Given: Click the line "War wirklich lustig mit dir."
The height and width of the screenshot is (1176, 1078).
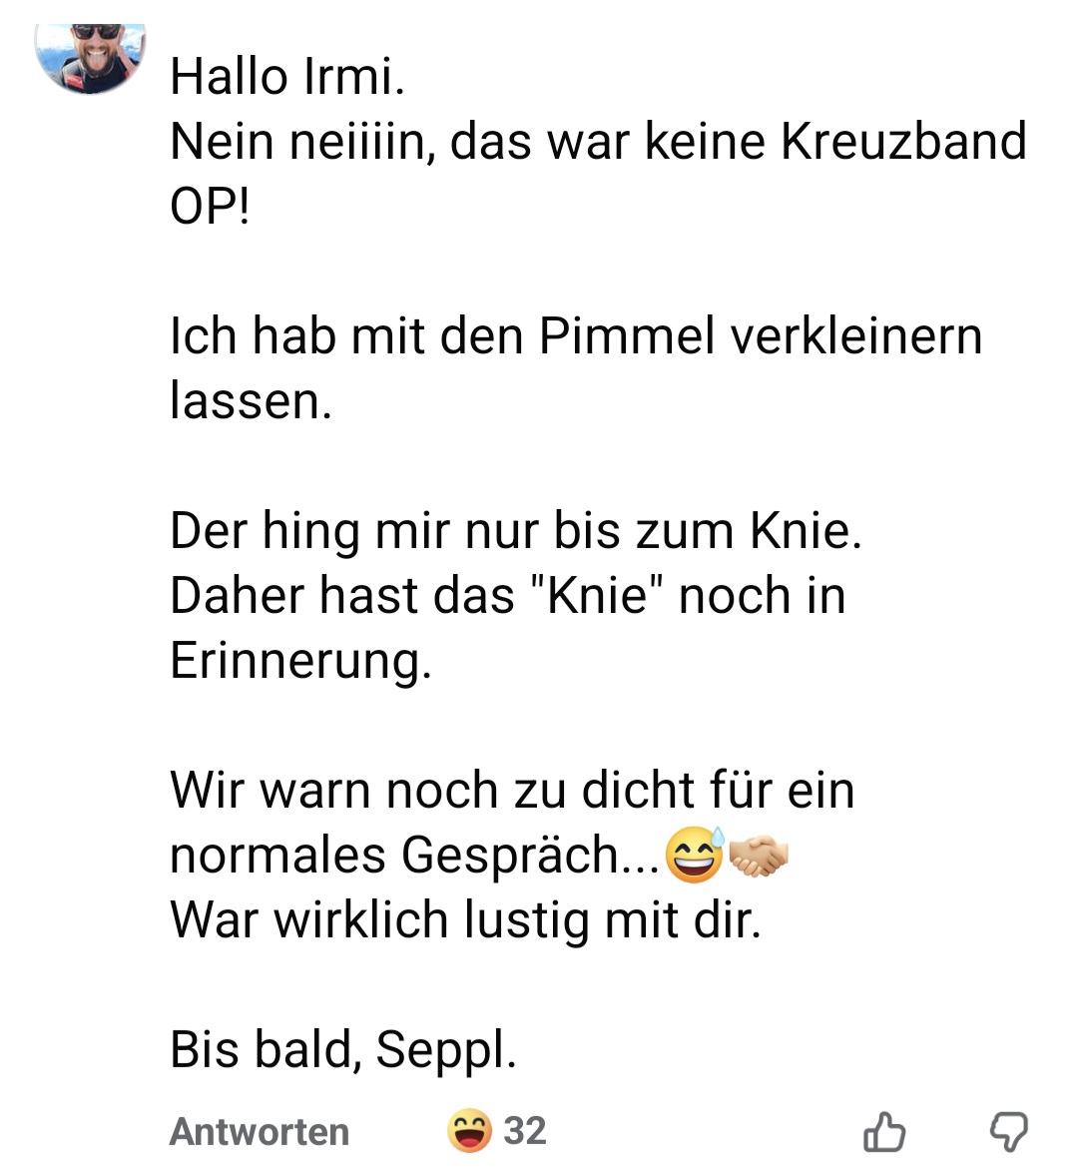Looking at the screenshot, I should pyautogui.click(x=465, y=920).
